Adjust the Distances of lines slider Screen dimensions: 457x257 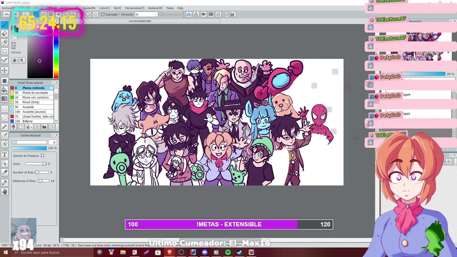pos(43,181)
